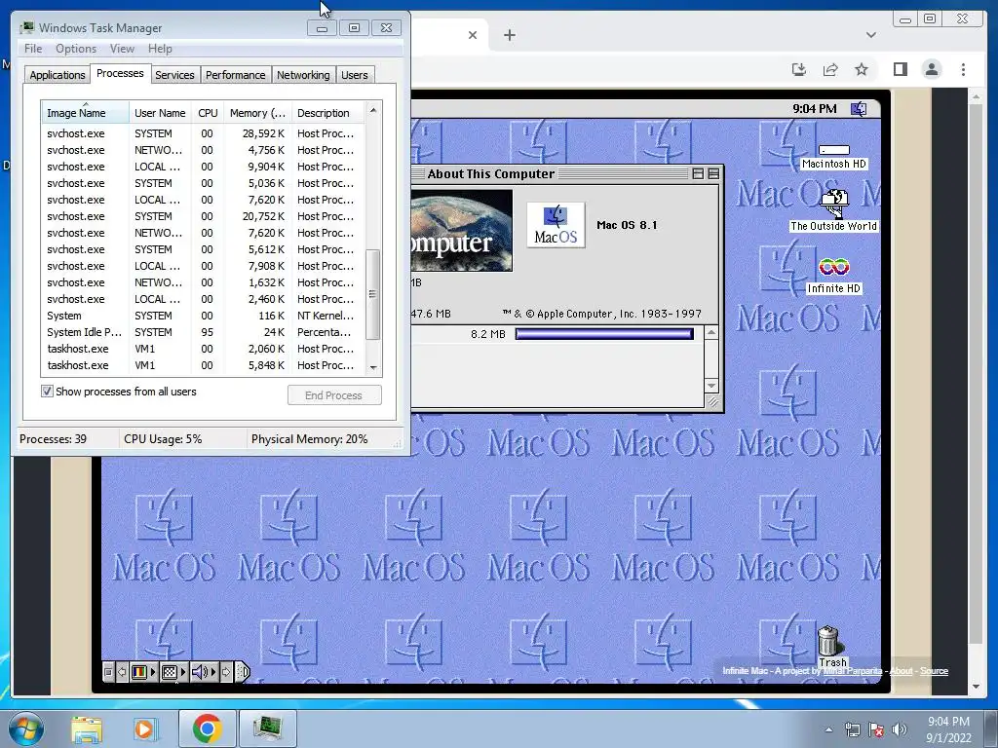The width and height of the screenshot is (998, 748).
Task: Select the System Idle Process row
Action: click(x=203, y=332)
